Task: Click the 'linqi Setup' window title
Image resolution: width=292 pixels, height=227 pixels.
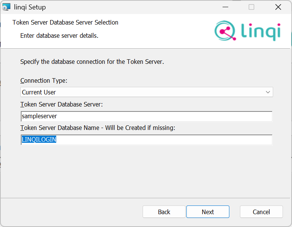Action: (30, 7)
